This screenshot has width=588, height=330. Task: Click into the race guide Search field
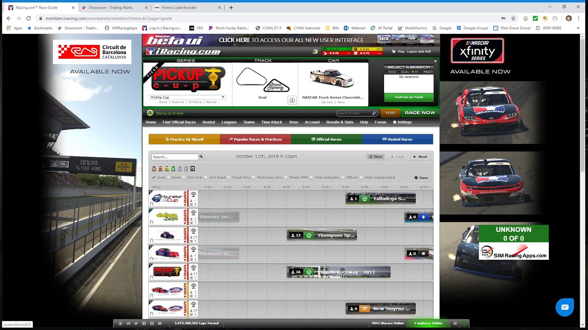pos(175,157)
